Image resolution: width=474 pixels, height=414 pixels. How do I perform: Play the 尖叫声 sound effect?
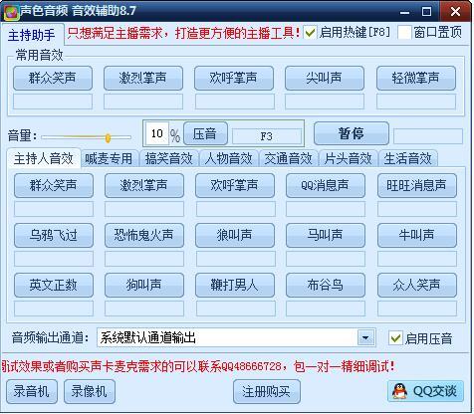pyautogui.click(x=325, y=79)
